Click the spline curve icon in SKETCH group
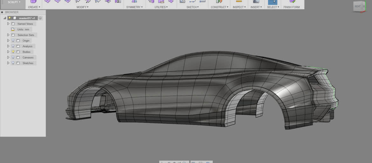Screen dimensions: 372x163 pos(192,1)
